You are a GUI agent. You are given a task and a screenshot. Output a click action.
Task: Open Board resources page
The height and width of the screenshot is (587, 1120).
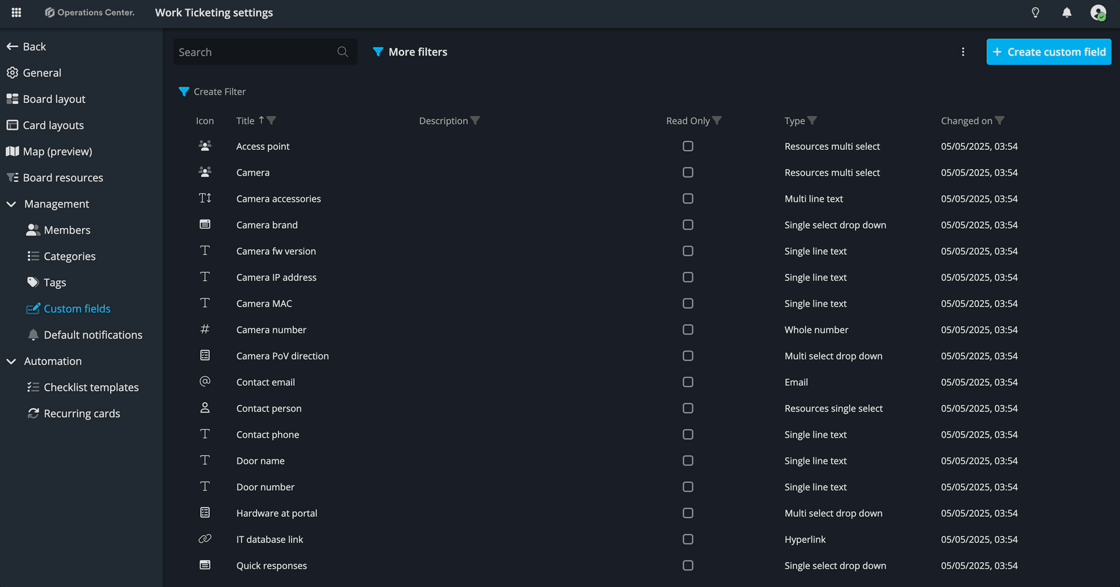coord(63,178)
